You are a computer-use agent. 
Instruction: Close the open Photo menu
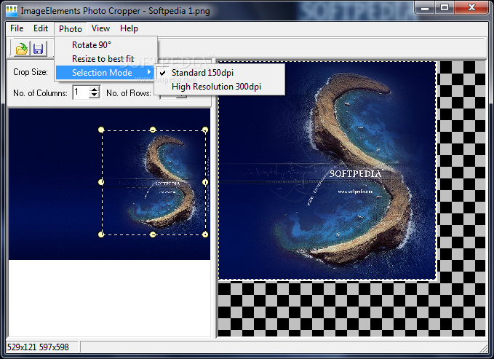pyautogui.click(x=71, y=29)
